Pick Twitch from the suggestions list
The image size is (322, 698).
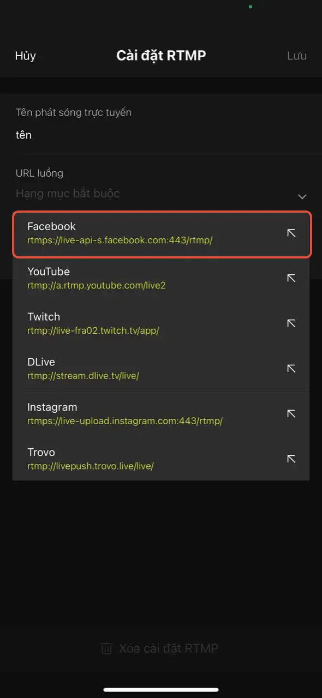(x=161, y=323)
